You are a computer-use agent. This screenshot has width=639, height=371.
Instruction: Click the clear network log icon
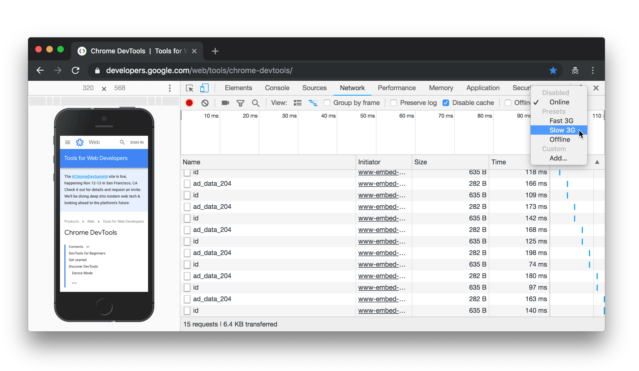204,103
